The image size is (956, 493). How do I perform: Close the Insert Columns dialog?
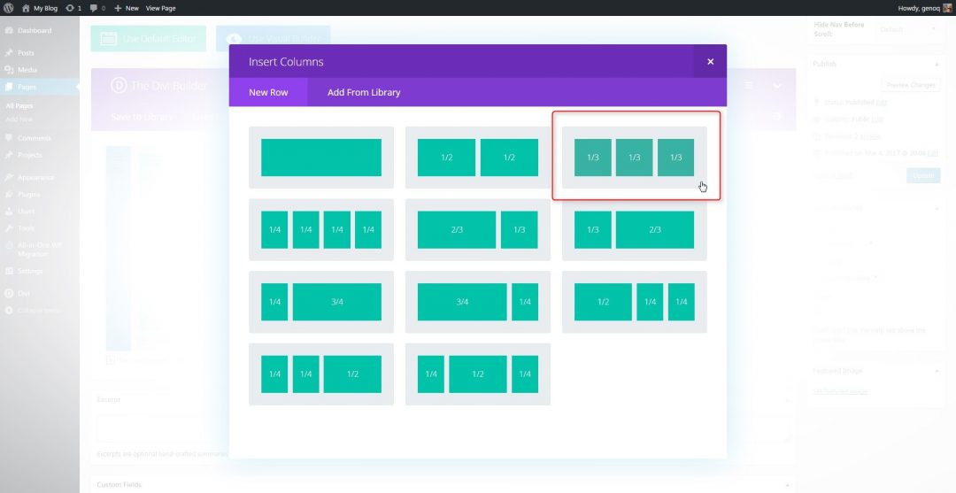(710, 62)
